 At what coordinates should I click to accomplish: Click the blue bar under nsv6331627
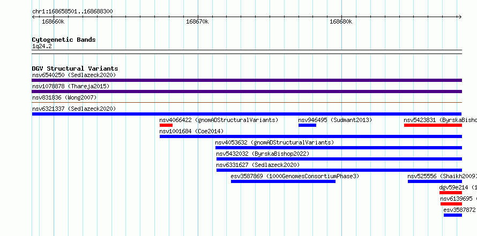(339, 170)
